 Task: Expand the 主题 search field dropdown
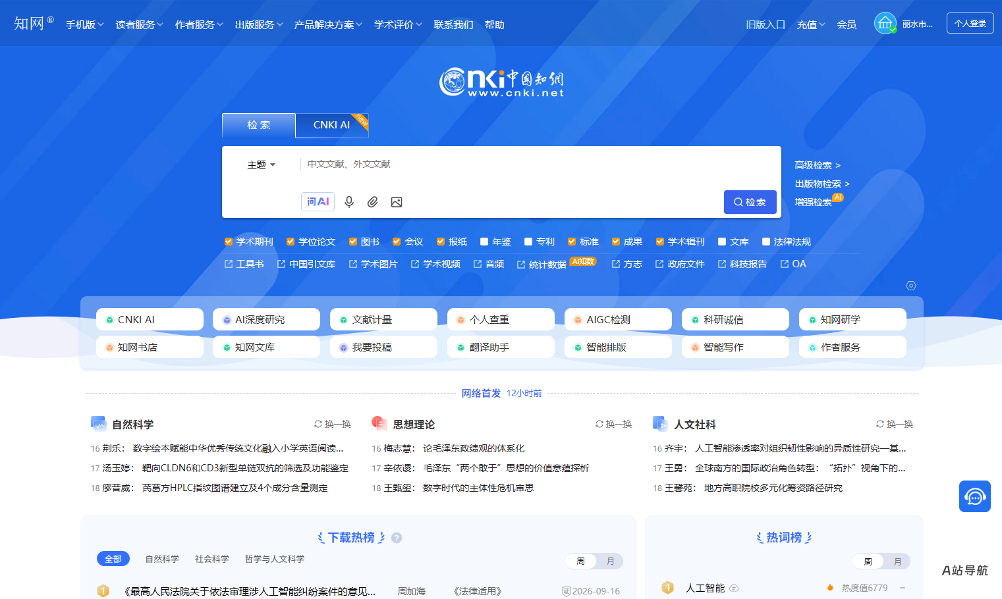(x=262, y=165)
